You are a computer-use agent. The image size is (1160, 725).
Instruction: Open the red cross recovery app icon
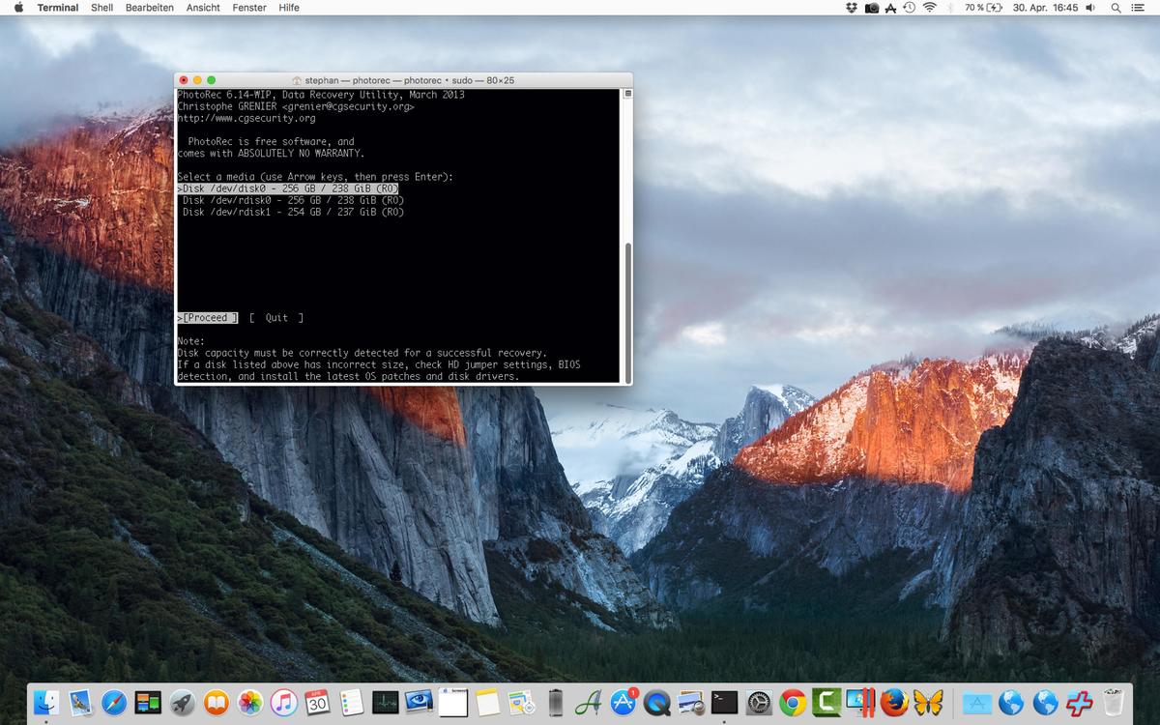(x=1079, y=703)
